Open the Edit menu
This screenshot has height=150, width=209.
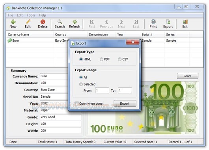[20, 15]
